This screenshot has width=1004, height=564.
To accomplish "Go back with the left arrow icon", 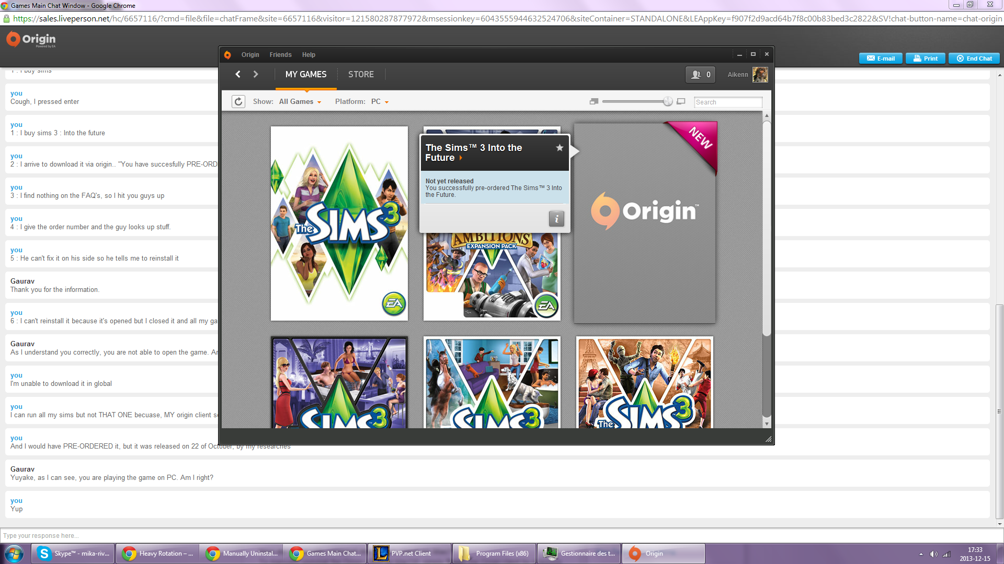I will click(238, 74).
